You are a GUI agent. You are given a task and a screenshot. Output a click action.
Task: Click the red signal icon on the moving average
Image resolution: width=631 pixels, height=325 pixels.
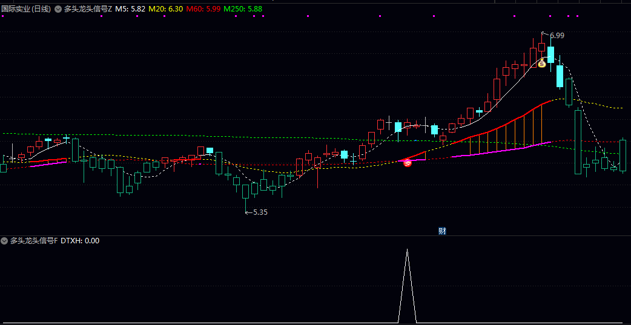pos(408,162)
